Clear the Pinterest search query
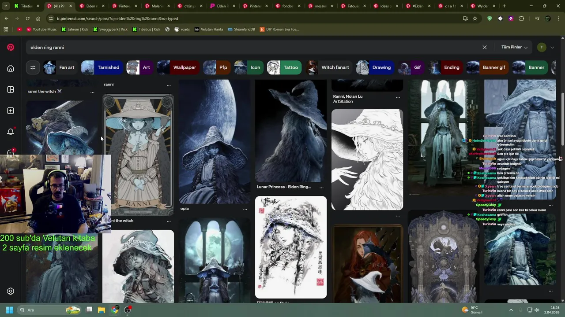 click(x=485, y=47)
